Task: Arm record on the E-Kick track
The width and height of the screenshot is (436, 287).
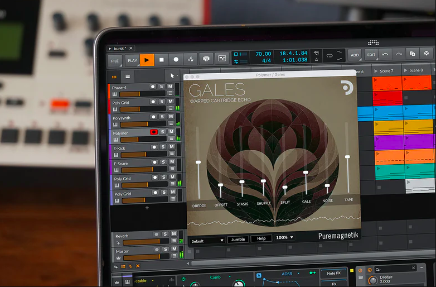Action: 154,147
